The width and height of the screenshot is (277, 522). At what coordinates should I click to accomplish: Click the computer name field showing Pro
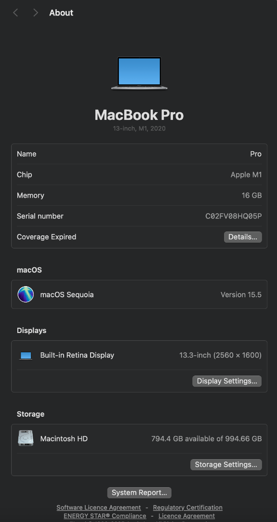(x=139, y=154)
